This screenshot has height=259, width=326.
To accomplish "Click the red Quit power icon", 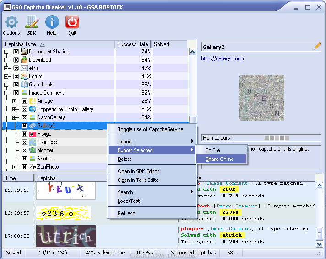I will pyautogui.click(x=72, y=21).
